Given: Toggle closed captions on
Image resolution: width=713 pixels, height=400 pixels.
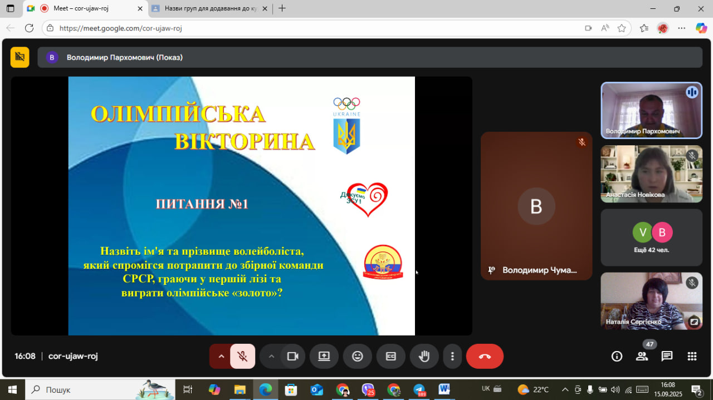Looking at the screenshot, I should [391, 357].
